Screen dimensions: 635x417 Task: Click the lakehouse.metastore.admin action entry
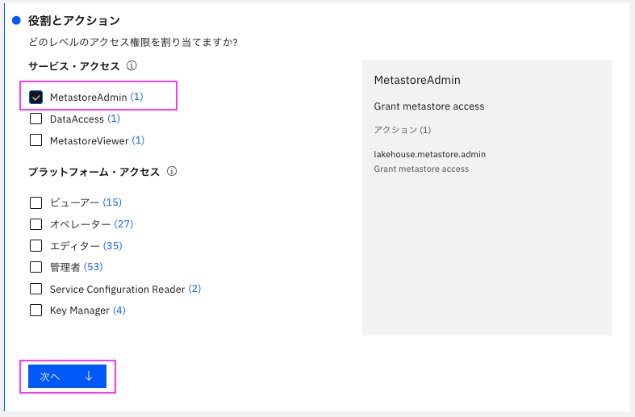tap(430, 154)
